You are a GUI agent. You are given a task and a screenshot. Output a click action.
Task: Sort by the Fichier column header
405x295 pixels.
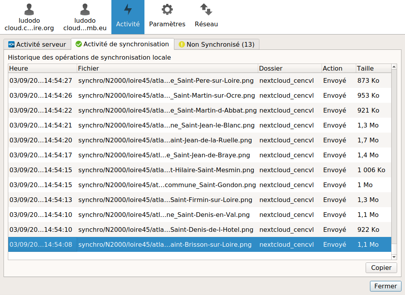[x=167, y=68]
